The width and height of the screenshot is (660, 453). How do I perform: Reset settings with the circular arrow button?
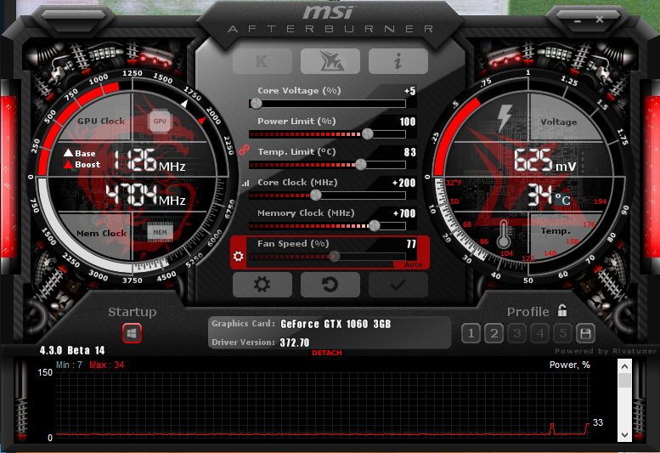[330, 285]
